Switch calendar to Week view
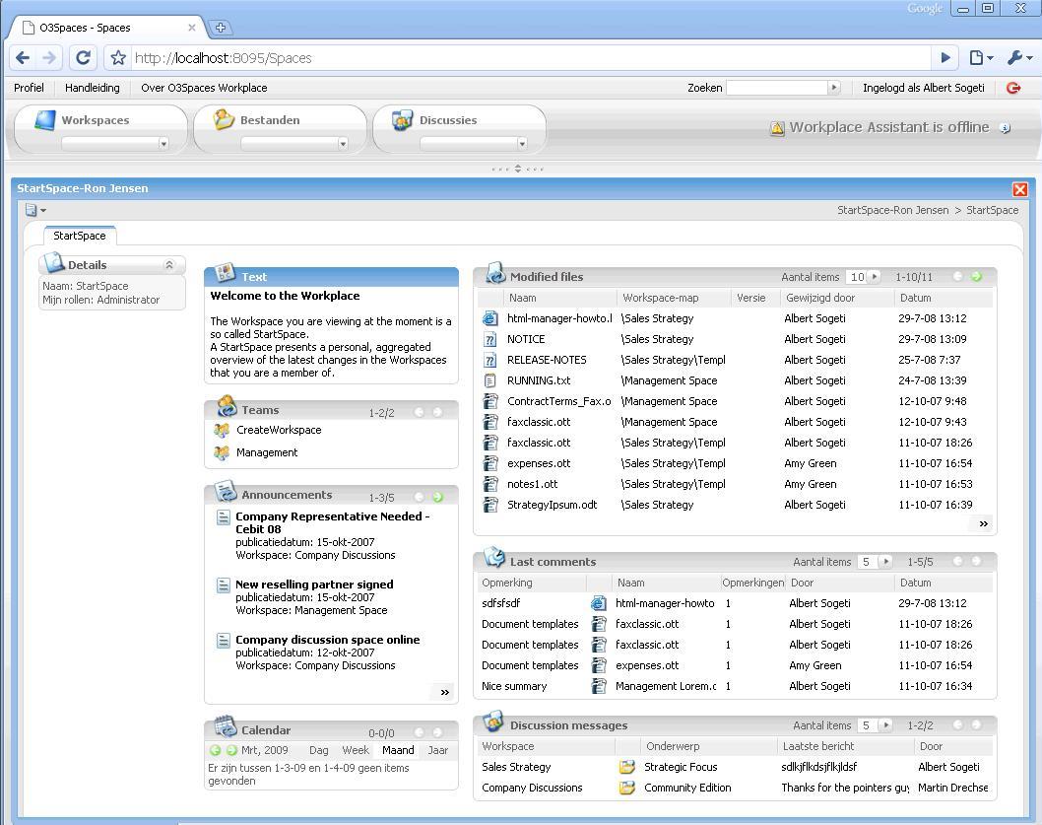Screen dimensions: 1042x825 (355, 750)
